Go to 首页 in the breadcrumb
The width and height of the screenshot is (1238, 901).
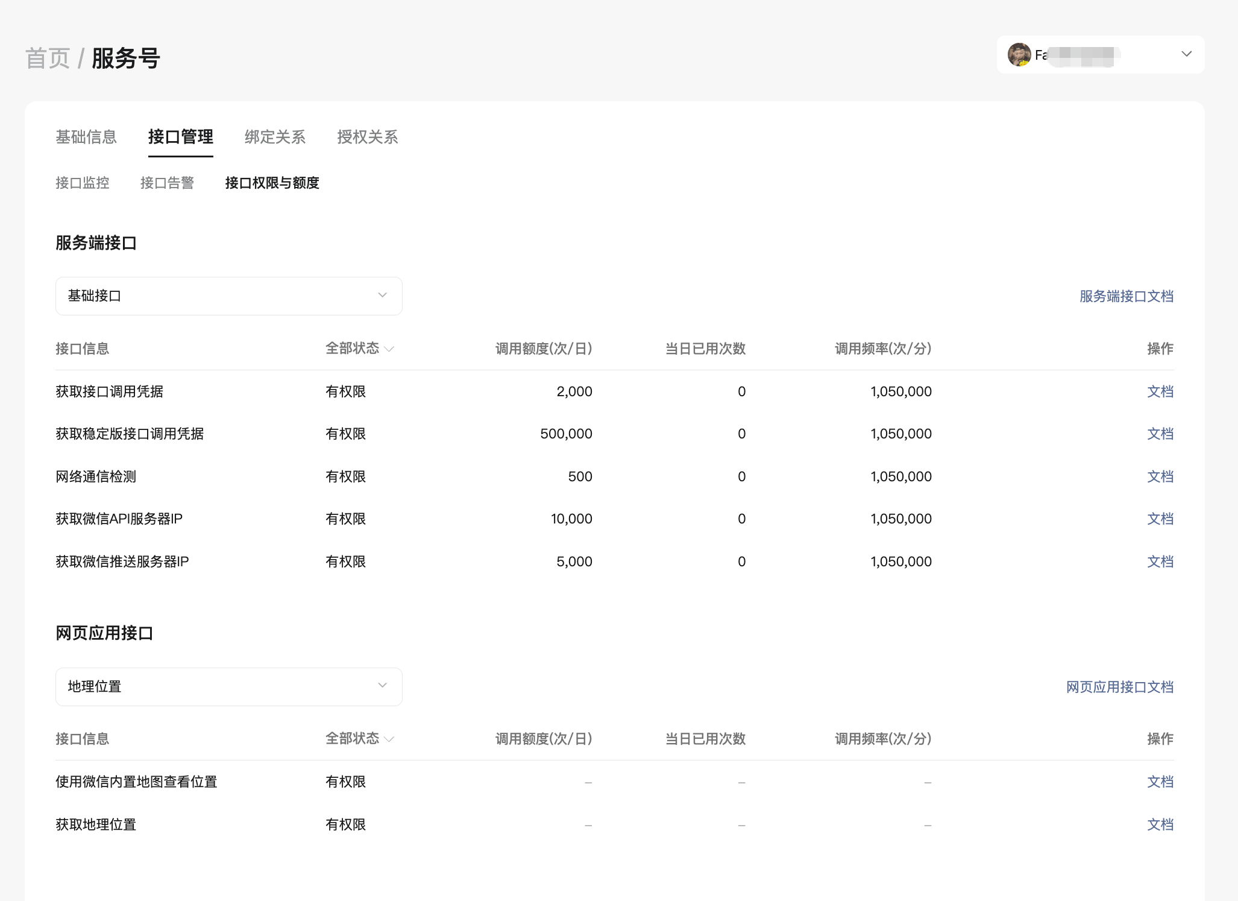(48, 58)
